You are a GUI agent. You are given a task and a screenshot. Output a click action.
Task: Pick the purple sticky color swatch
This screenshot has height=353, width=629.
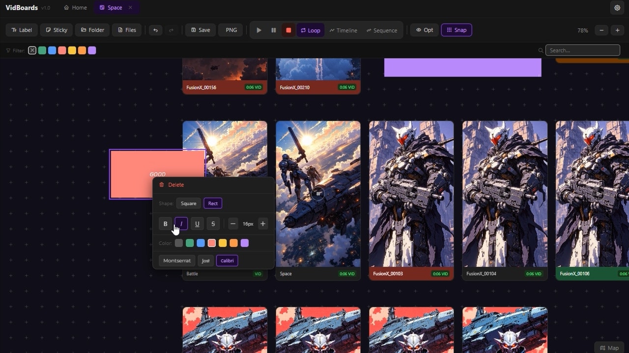[245, 243]
